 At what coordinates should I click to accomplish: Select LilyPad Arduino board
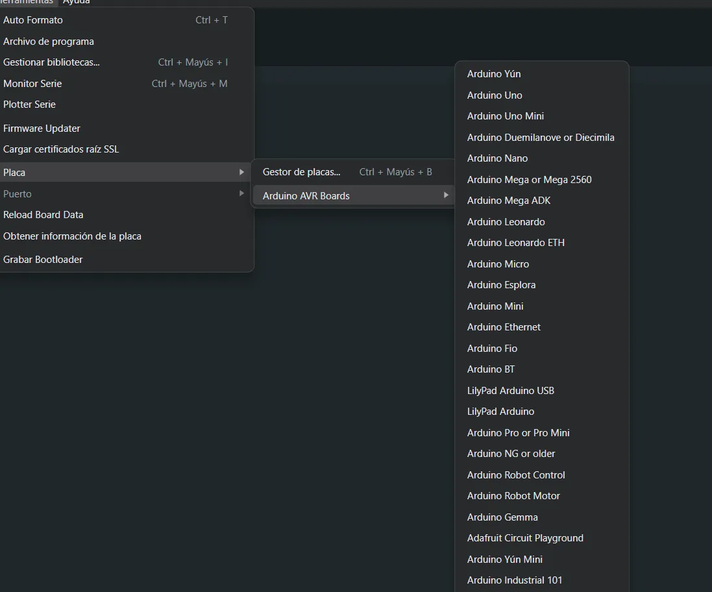(x=542, y=412)
